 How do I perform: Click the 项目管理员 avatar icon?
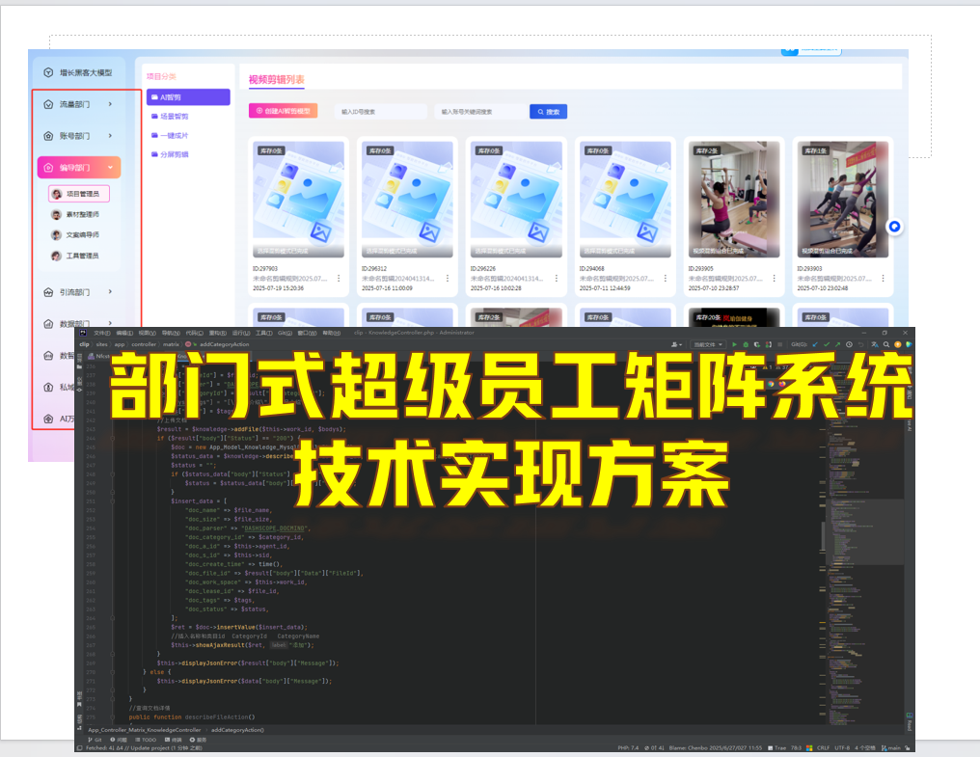[x=56, y=194]
